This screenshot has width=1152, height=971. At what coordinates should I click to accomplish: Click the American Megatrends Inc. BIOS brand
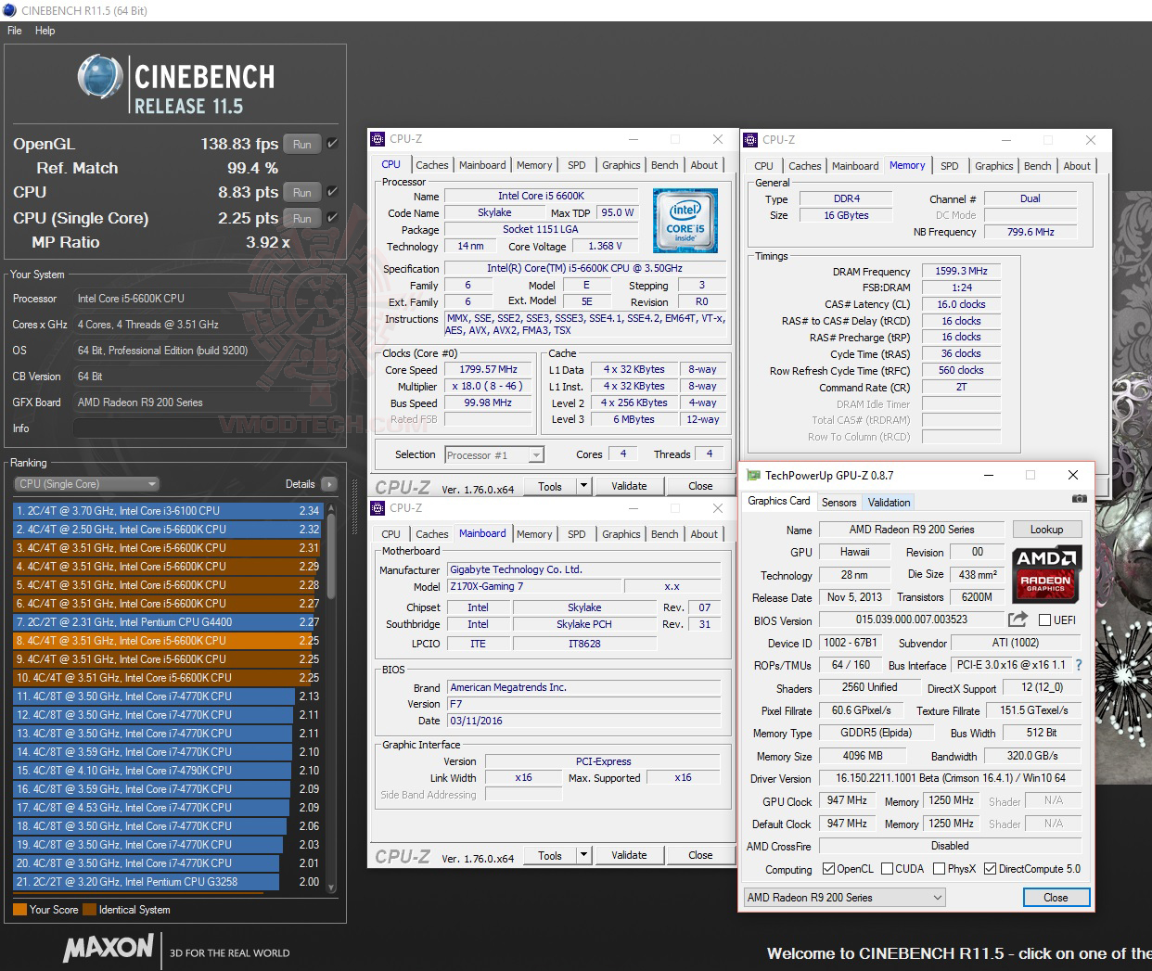[583, 687]
